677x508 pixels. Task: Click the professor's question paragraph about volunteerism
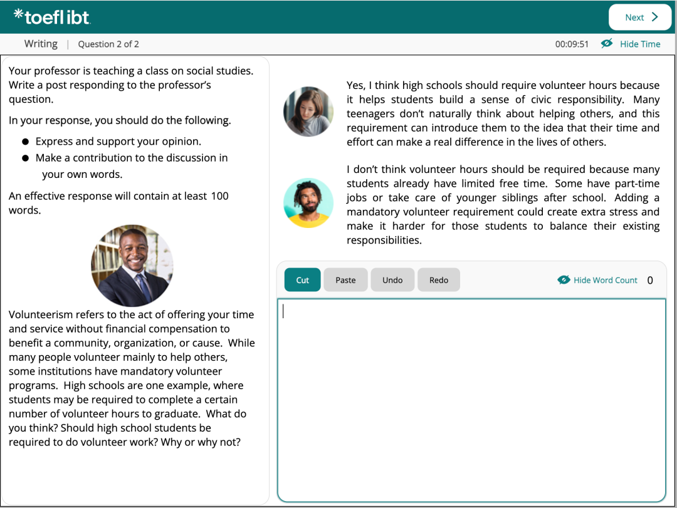(x=132, y=378)
